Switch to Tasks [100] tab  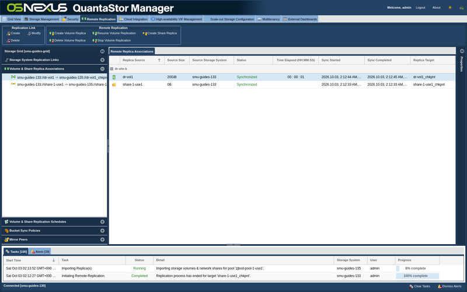[x=16, y=252]
